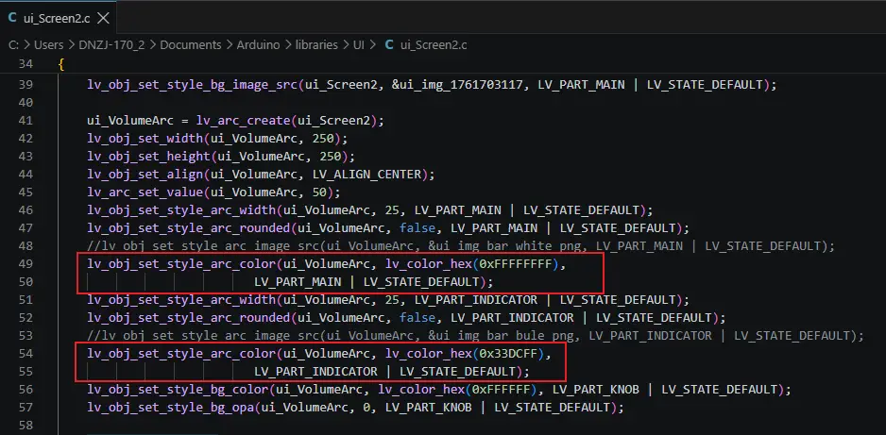Open the Arduino breadcrumb folder
This screenshot has width=886, height=435.
(x=258, y=44)
